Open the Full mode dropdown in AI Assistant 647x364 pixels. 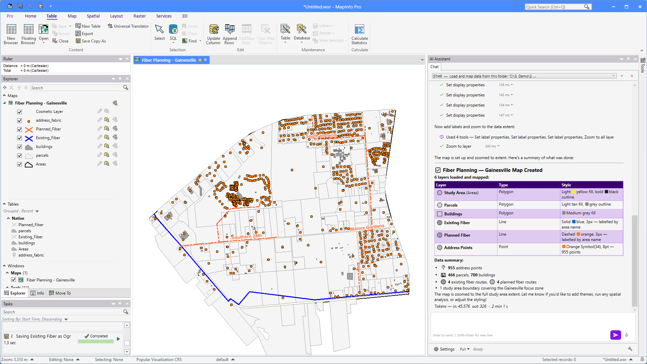tap(465, 349)
